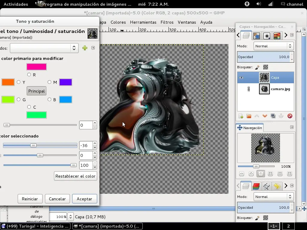Open the volume indicator in top bar
307x230 pixels.
pos(259,4)
